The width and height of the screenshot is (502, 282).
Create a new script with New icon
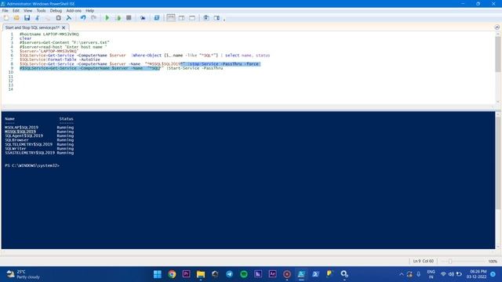pos(6,18)
